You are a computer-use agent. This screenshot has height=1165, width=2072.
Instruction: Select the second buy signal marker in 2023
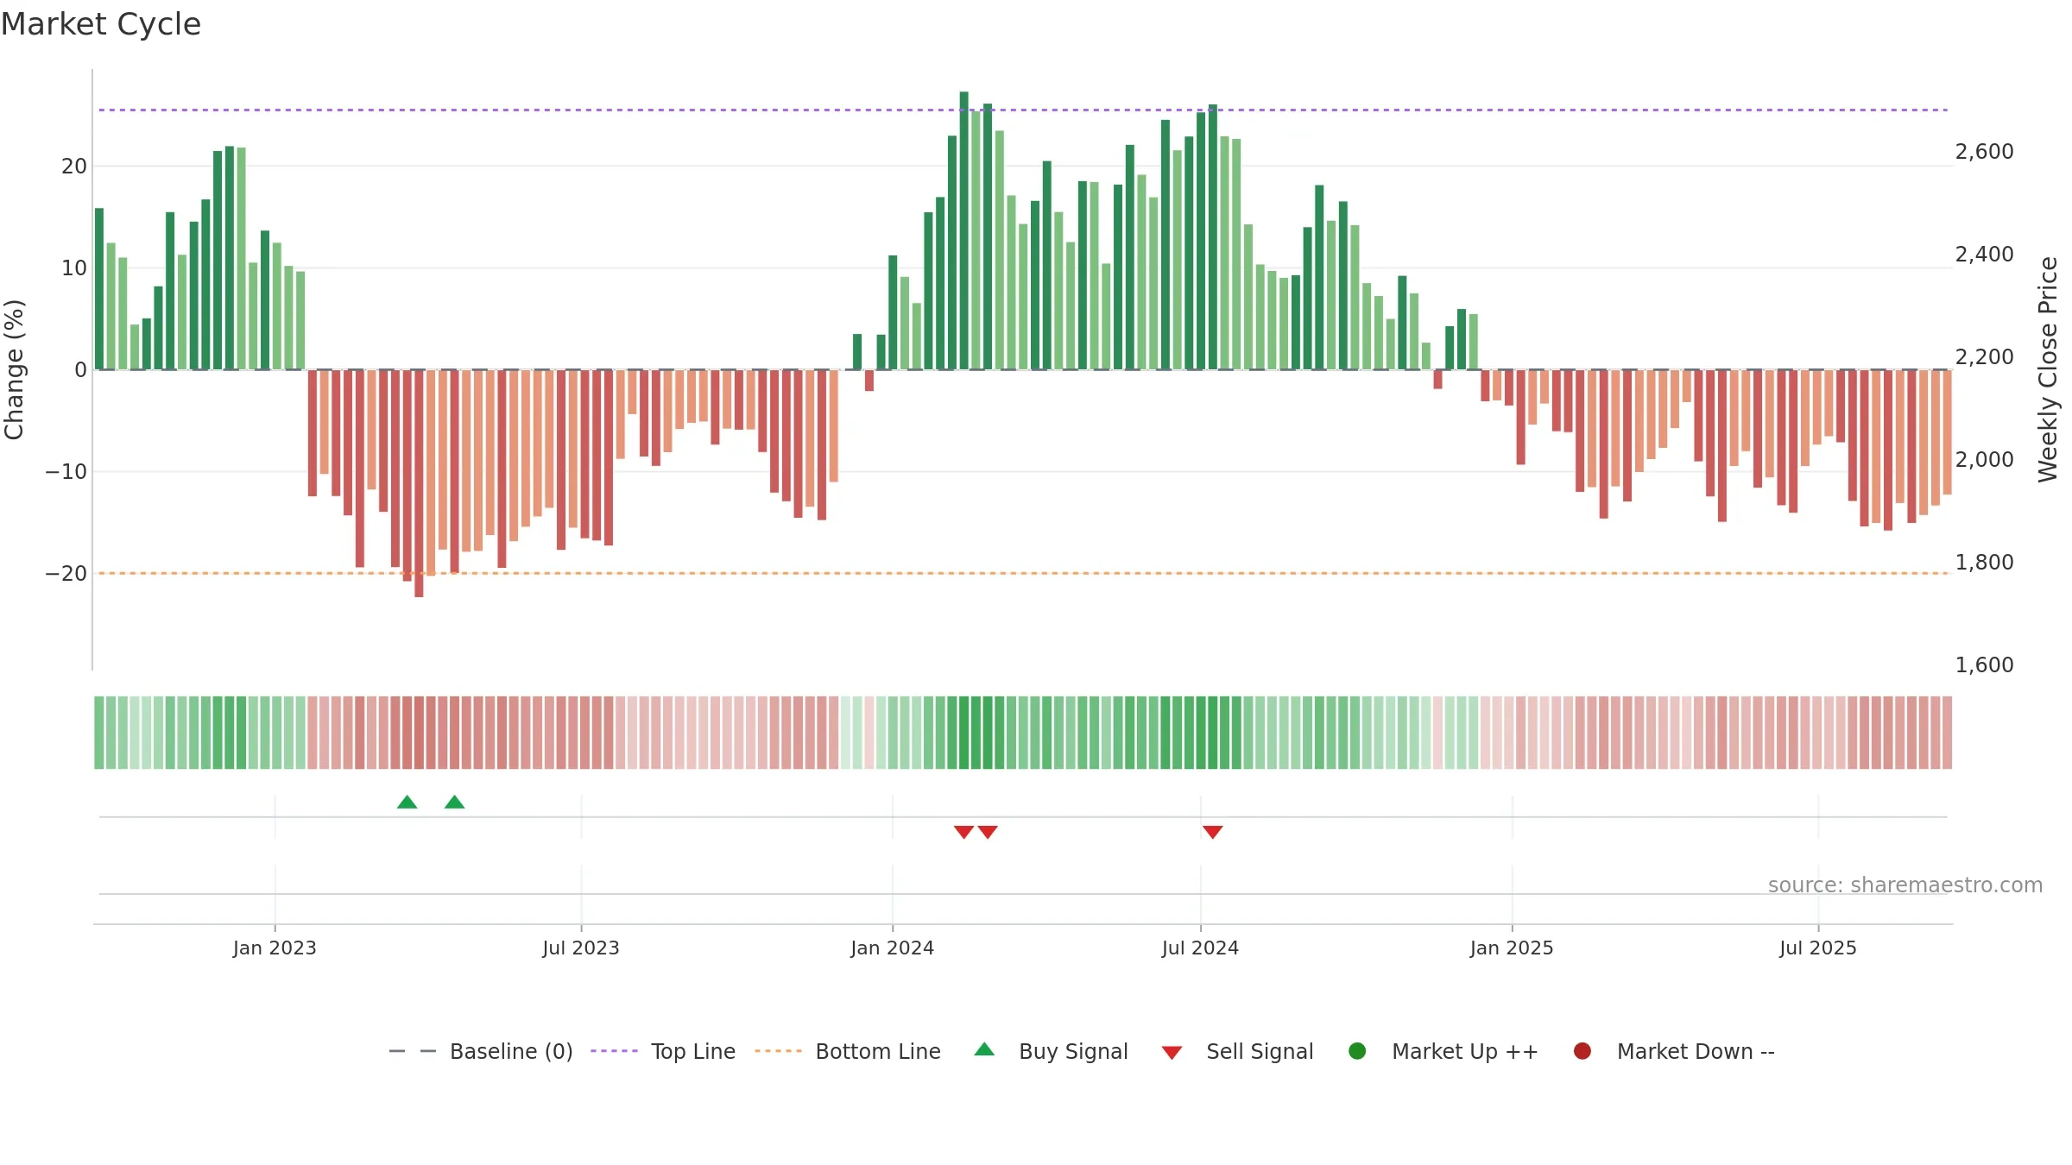tap(455, 802)
